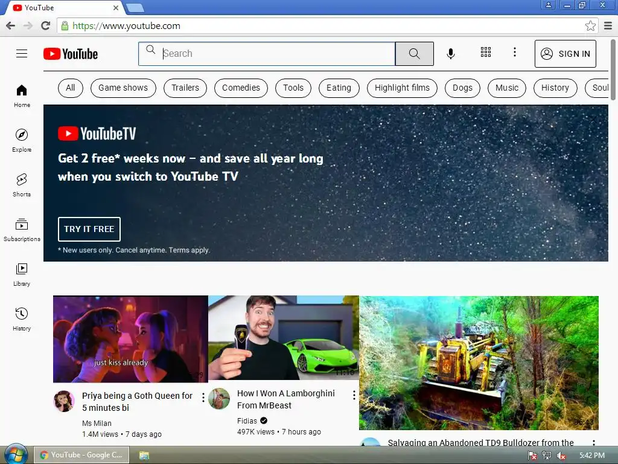Click TRY IT FREE button
The image size is (618, 464).
point(89,229)
